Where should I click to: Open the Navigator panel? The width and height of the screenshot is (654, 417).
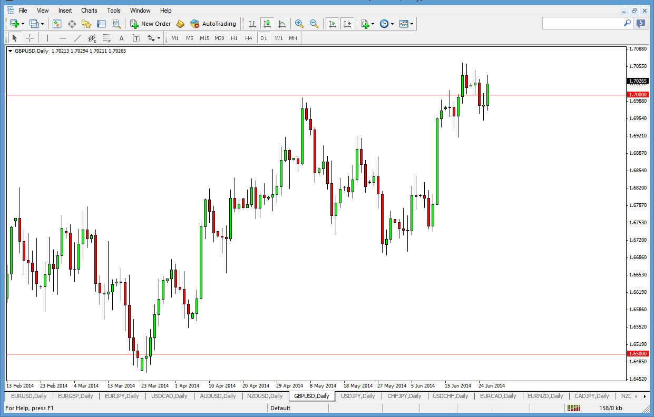[86, 23]
